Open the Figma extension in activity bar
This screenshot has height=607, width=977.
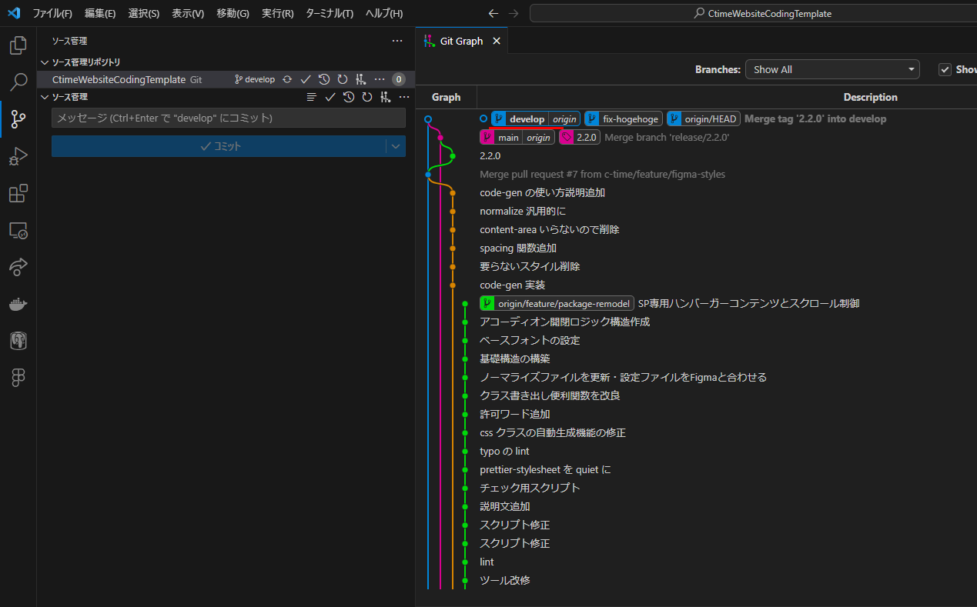tap(18, 377)
